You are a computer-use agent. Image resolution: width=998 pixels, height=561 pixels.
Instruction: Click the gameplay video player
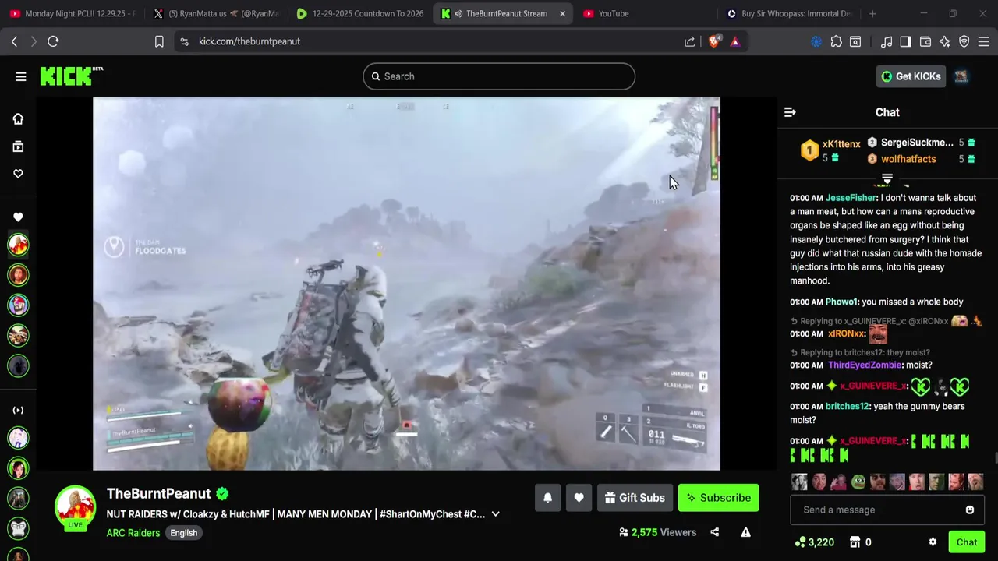pyautogui.click(x=406, y=284)
